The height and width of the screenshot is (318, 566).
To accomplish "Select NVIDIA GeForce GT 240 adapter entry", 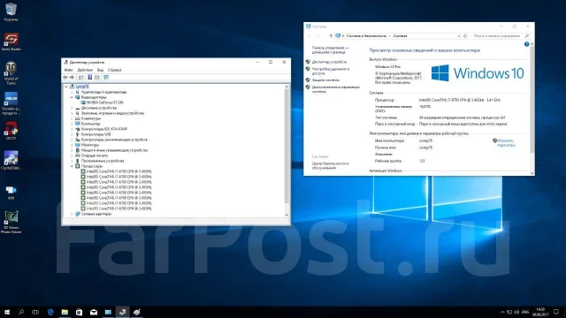I will coord(104,102).
